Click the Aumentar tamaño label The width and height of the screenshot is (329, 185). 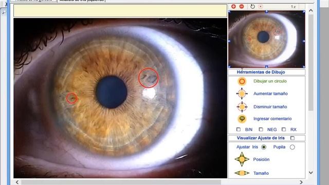[270, 94]
